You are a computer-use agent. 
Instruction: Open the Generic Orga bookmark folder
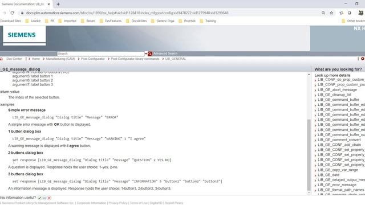(163, 21)
